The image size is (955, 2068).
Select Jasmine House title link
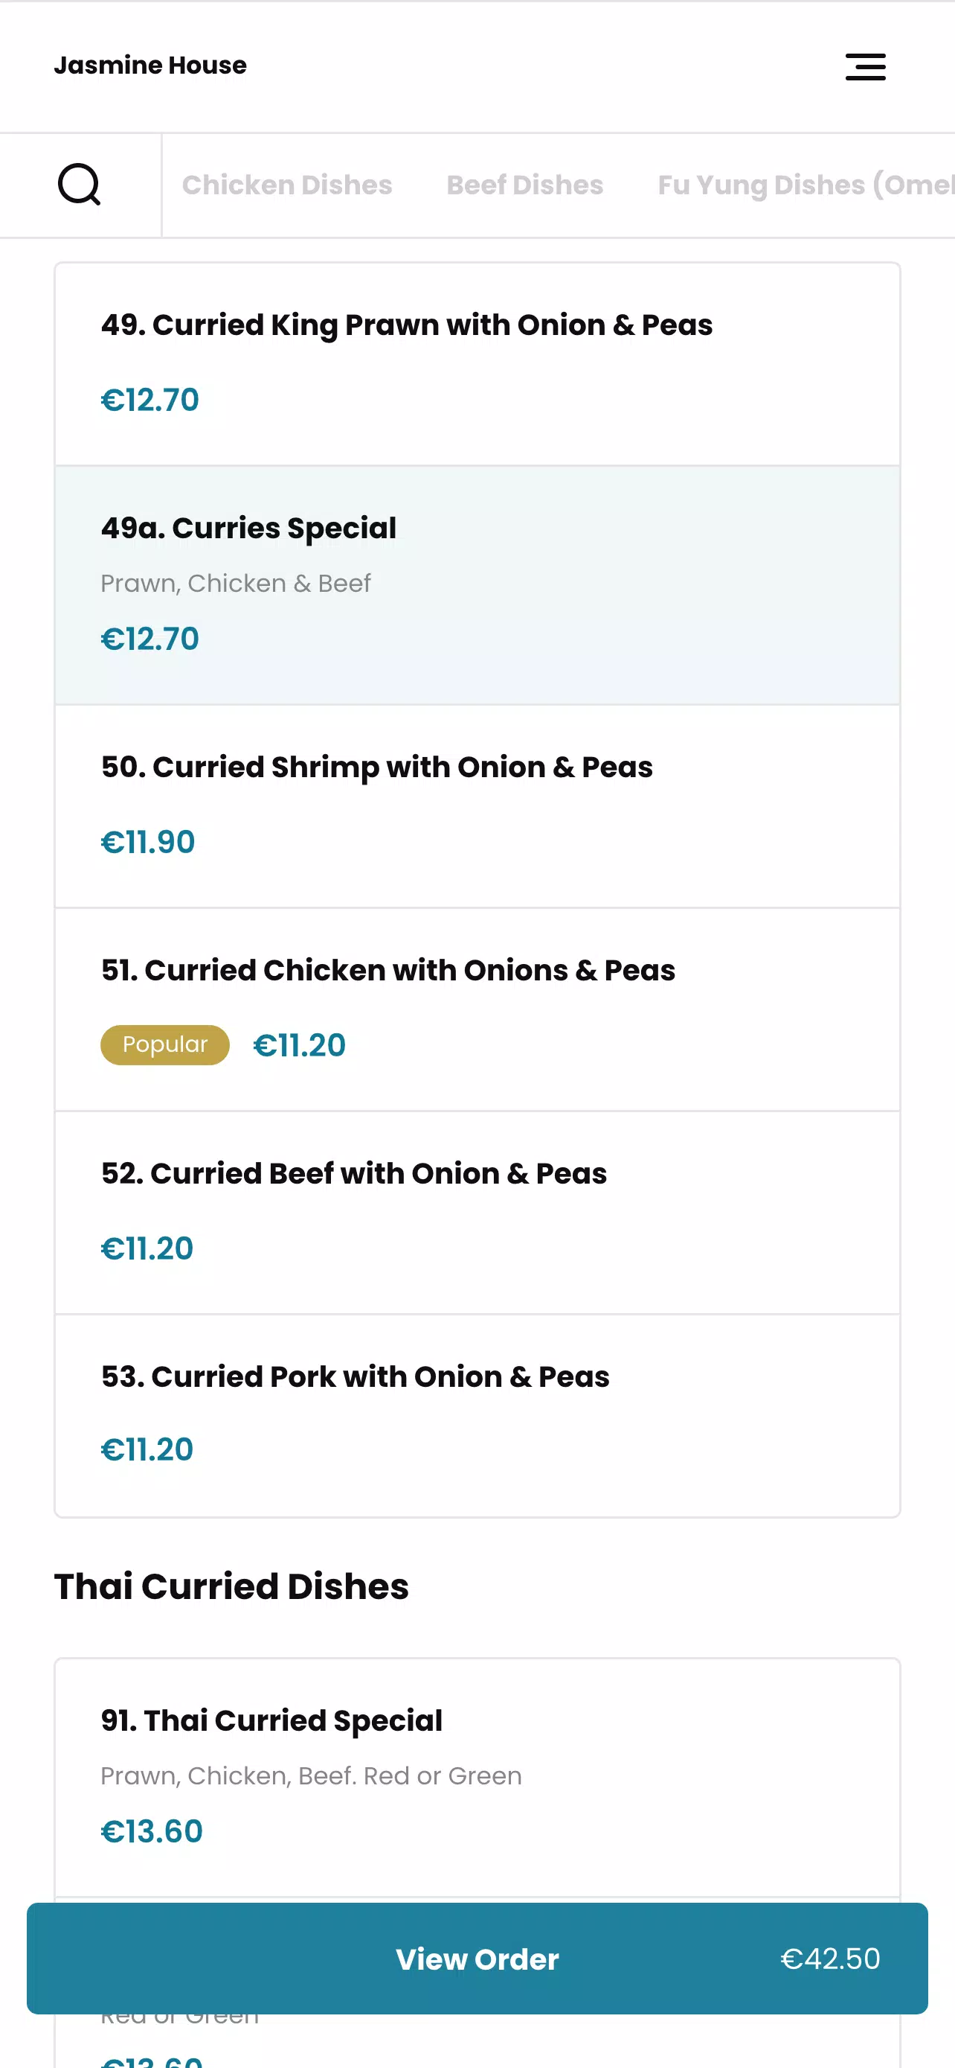[150, 65]
